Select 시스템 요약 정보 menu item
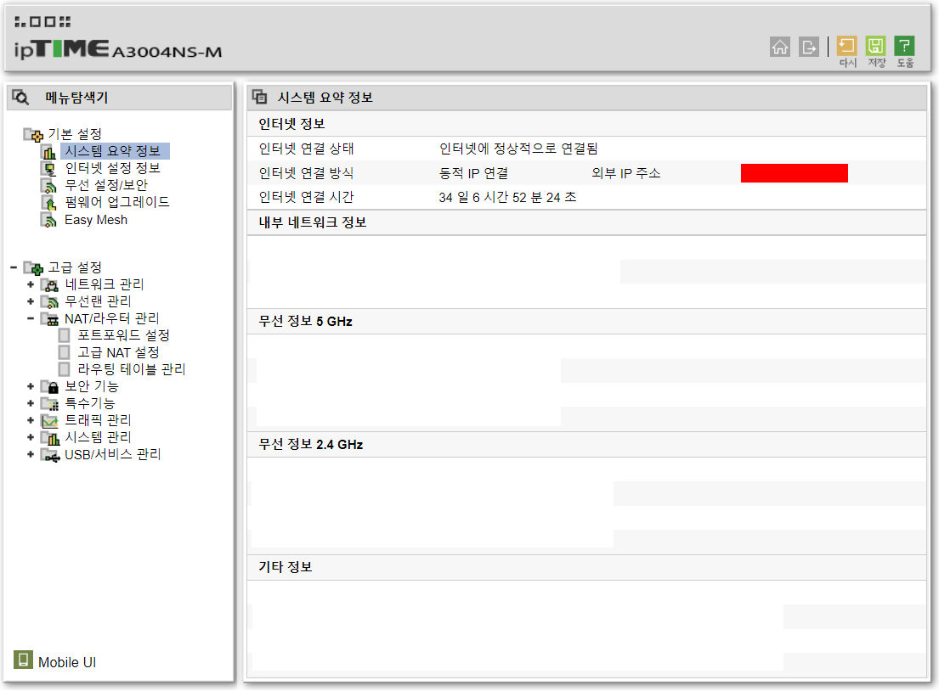The width and height of the screenshot is (939, 691). coord(115,151)
